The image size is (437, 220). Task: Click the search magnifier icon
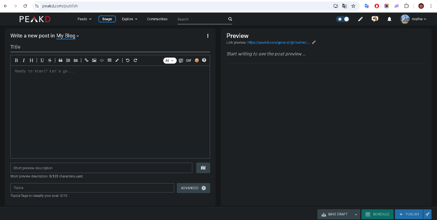(230, 19)
